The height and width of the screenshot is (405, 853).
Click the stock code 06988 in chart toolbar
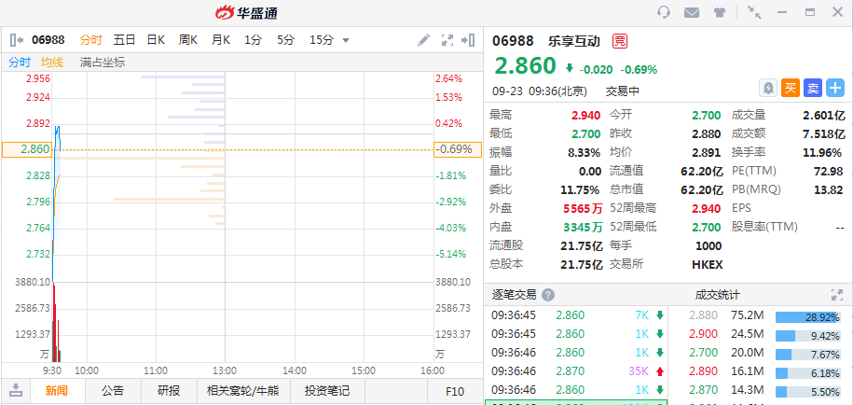(48, 40)
